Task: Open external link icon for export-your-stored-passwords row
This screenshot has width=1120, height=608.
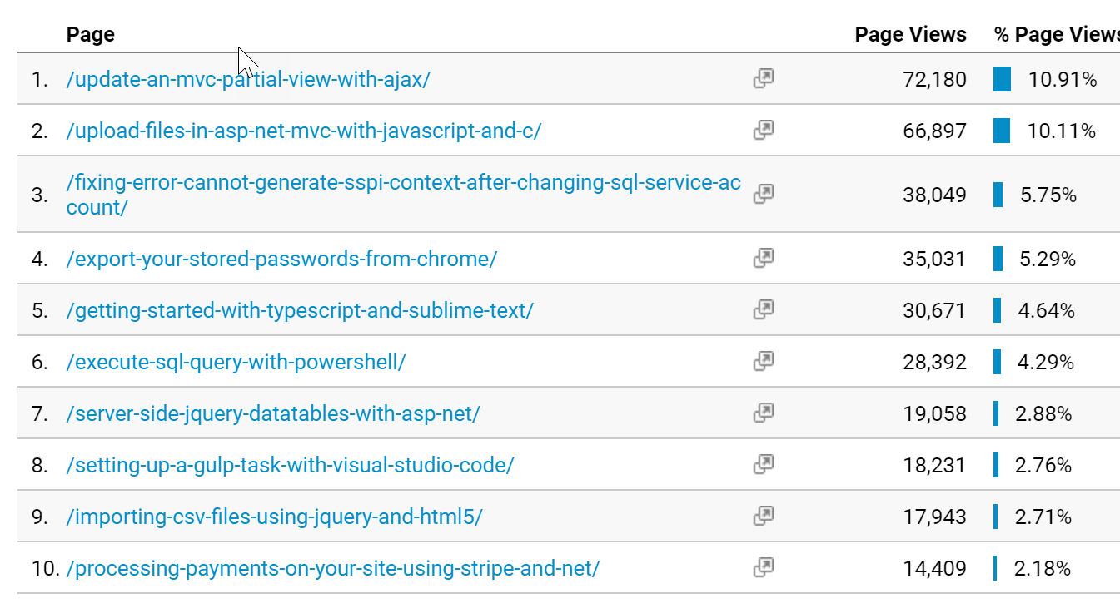Action: click(x=763, y=259)
